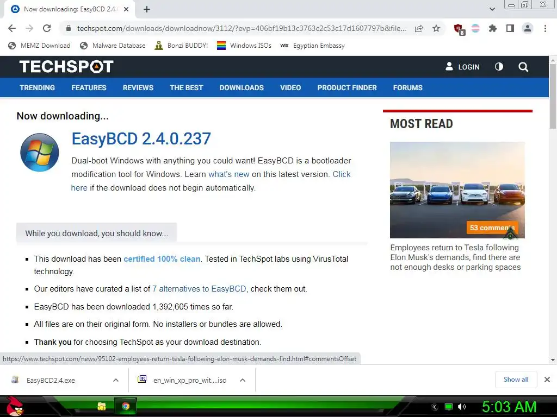Open the DOWNLOADS menu item
This screenshot has height=417, width=557.
[242, 87]
